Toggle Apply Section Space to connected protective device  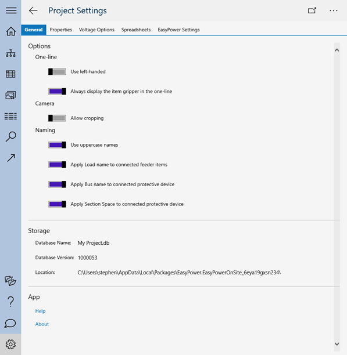point(57,204)
